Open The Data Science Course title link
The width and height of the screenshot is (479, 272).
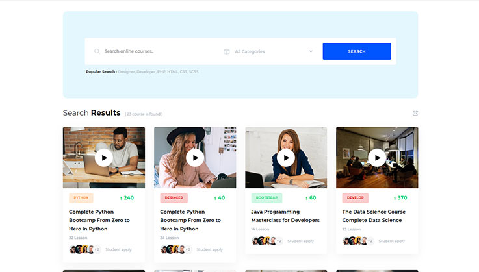coord(374,216)
